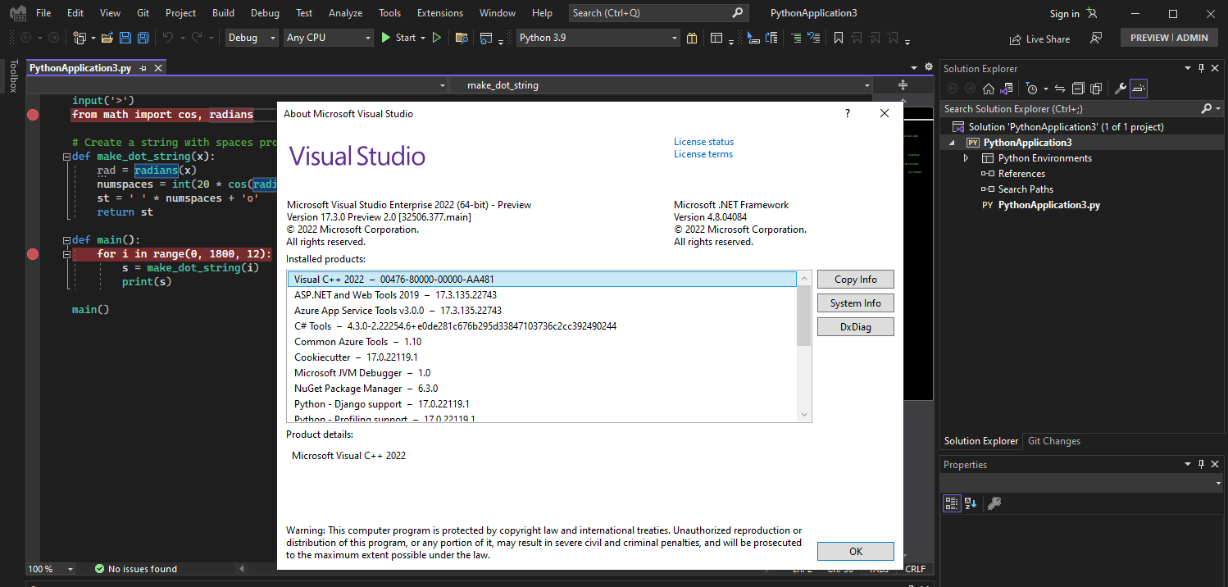Open the Start button dropdown arrow
The height and width of the screenshot is (587, 1228).
click(423, 39)
